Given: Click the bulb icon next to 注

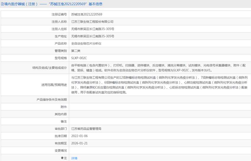Looking at the screenshot, I should pyautogui.click(x=62, y=158).
